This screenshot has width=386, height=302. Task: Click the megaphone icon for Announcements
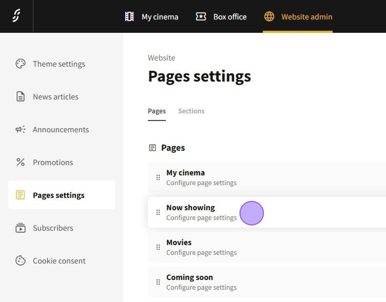pos(20,129)
